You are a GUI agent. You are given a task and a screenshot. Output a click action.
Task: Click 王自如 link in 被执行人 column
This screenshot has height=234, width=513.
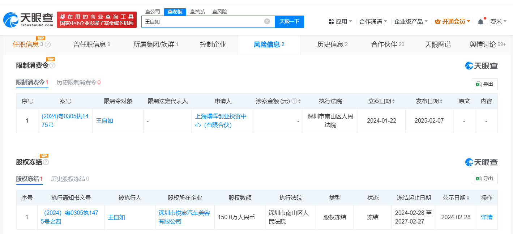pyautogui.click(x=116, y=217)
